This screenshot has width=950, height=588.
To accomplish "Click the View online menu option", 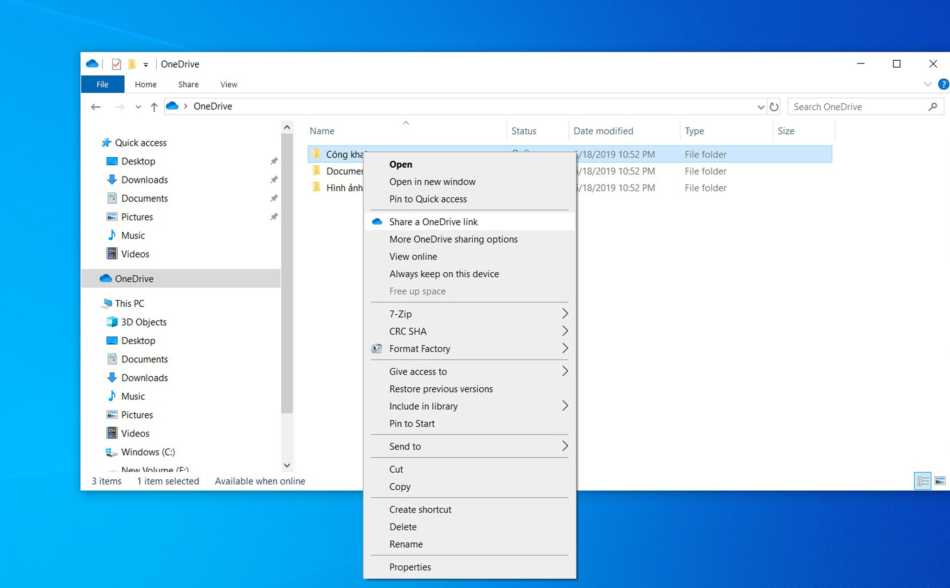I will click(412, 256).
